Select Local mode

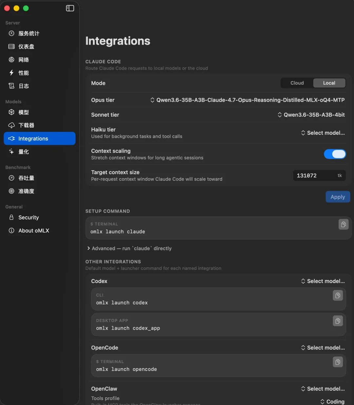(329, 83)
